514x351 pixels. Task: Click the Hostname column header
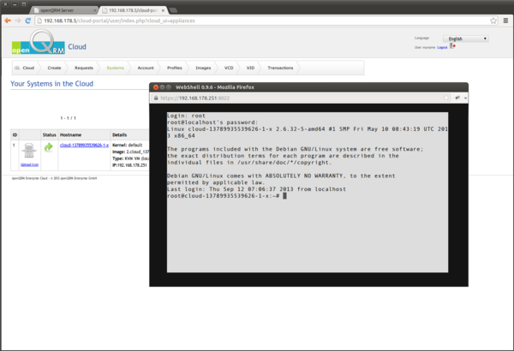[x=70, y=134]
